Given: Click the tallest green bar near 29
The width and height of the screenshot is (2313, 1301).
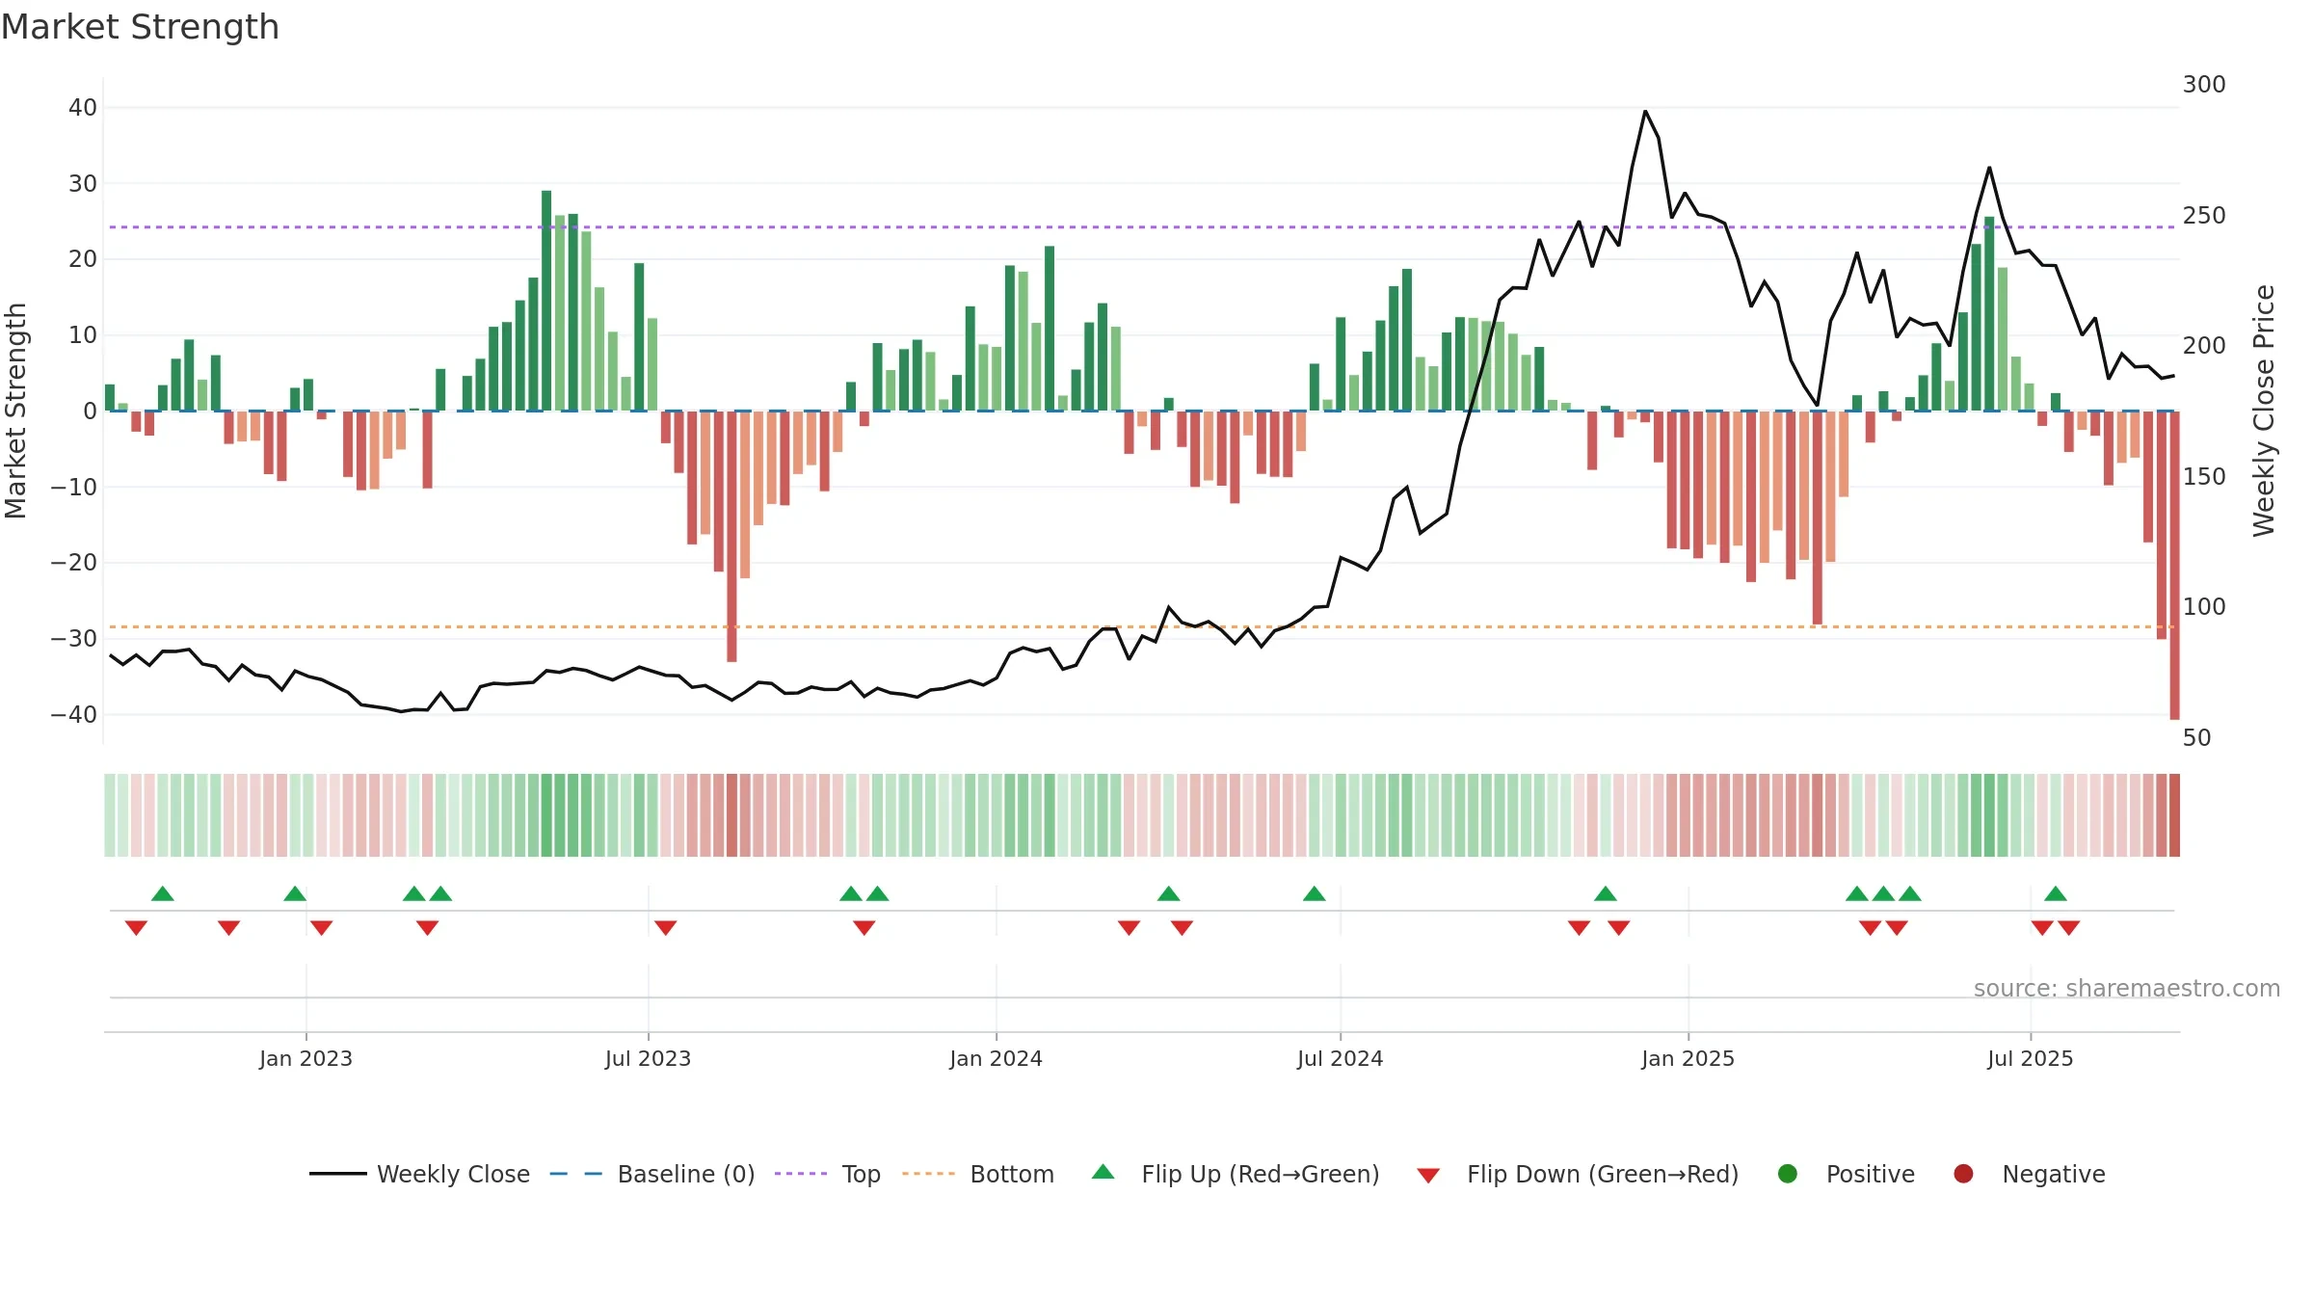Looking at the screenshot, I should (546, 301).
